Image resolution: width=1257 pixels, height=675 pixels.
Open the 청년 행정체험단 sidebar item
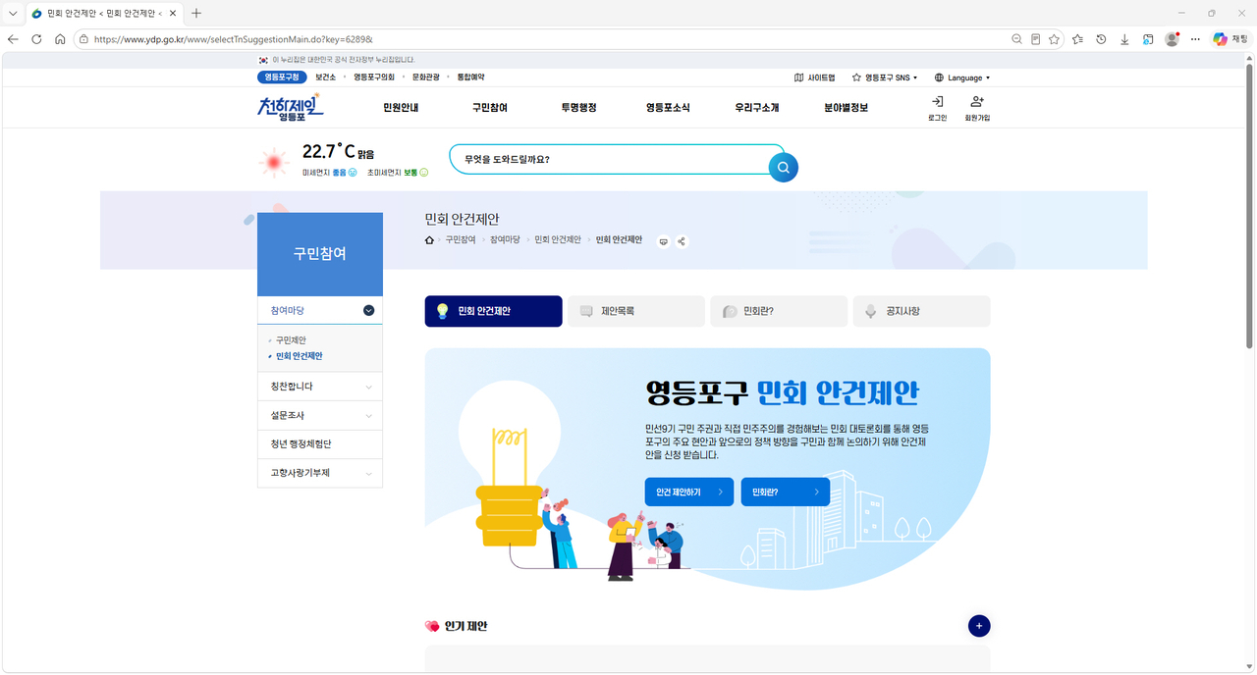click(x=319, y=444)
